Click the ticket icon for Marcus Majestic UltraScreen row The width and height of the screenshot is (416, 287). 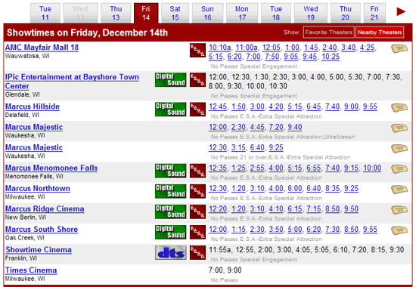[399, 128]
